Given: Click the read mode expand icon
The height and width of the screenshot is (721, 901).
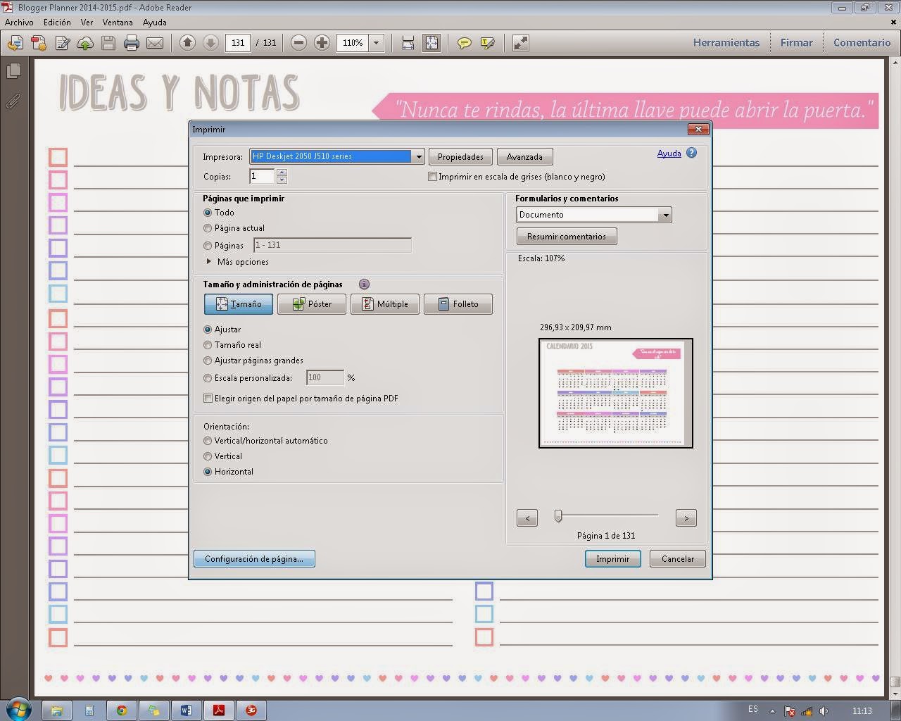Looking at the screenshot, I should [520, 43].
